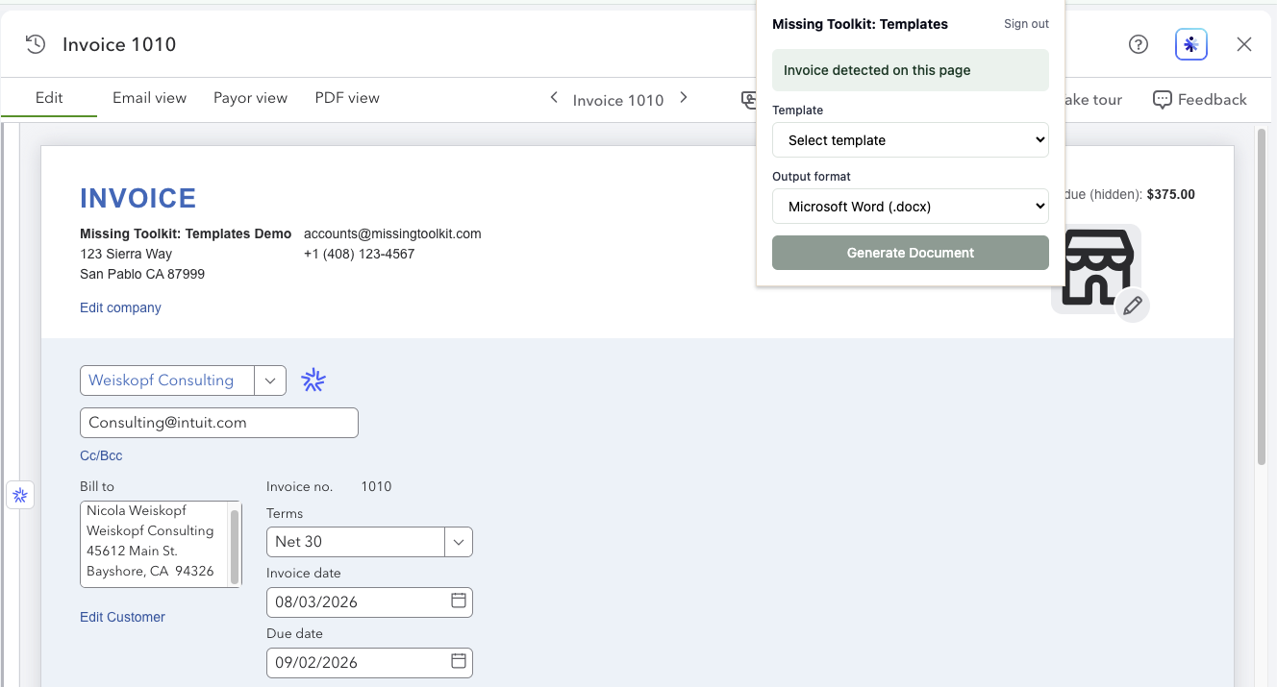Click the $375.00 balance amount
The height and width of the screenshot is (687, 1277).
pyautogui.click(x=1171, y=194)
